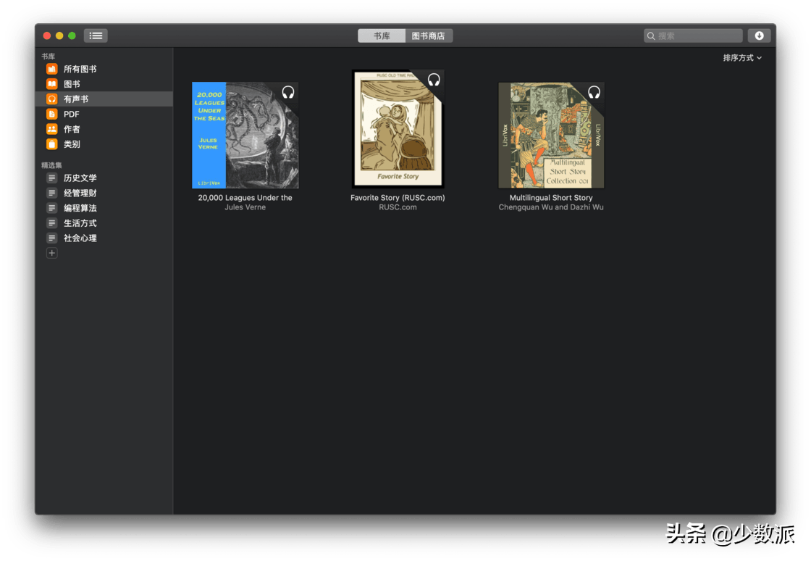
Task: Select the 类别 sidebar label
Action: pyautogui.click(x=72, y=144)
